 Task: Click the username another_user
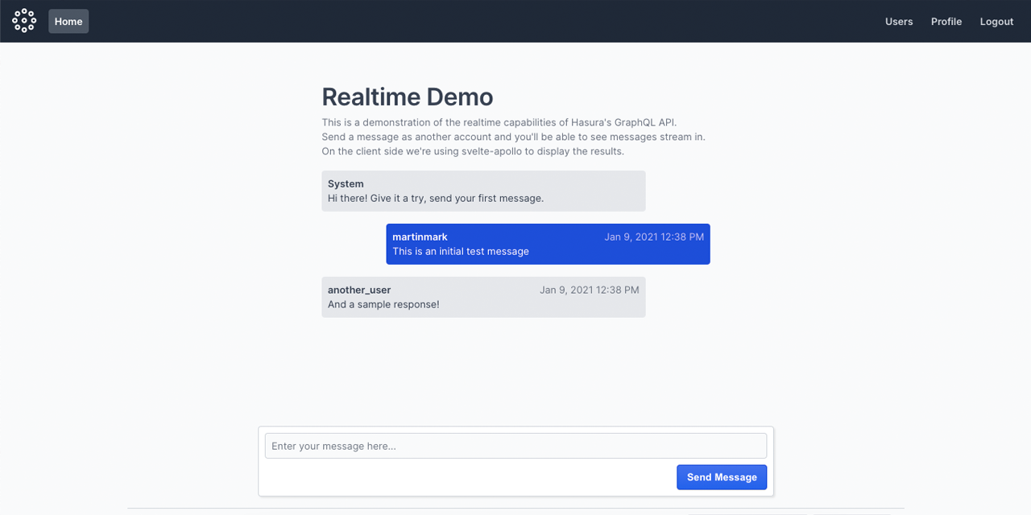358,290
